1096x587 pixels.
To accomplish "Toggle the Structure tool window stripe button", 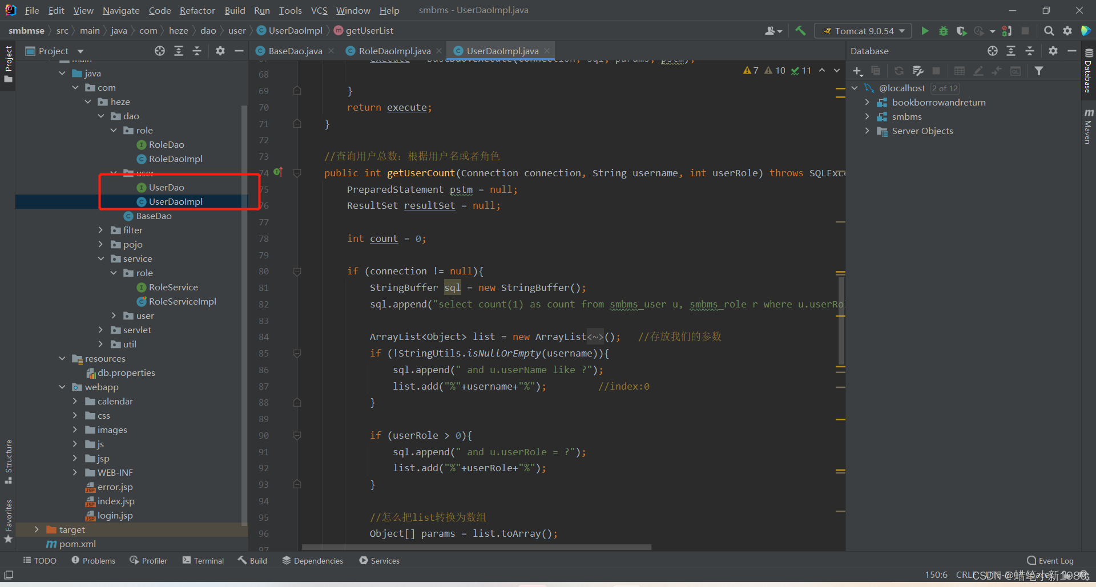I will (x=8, y=461).
